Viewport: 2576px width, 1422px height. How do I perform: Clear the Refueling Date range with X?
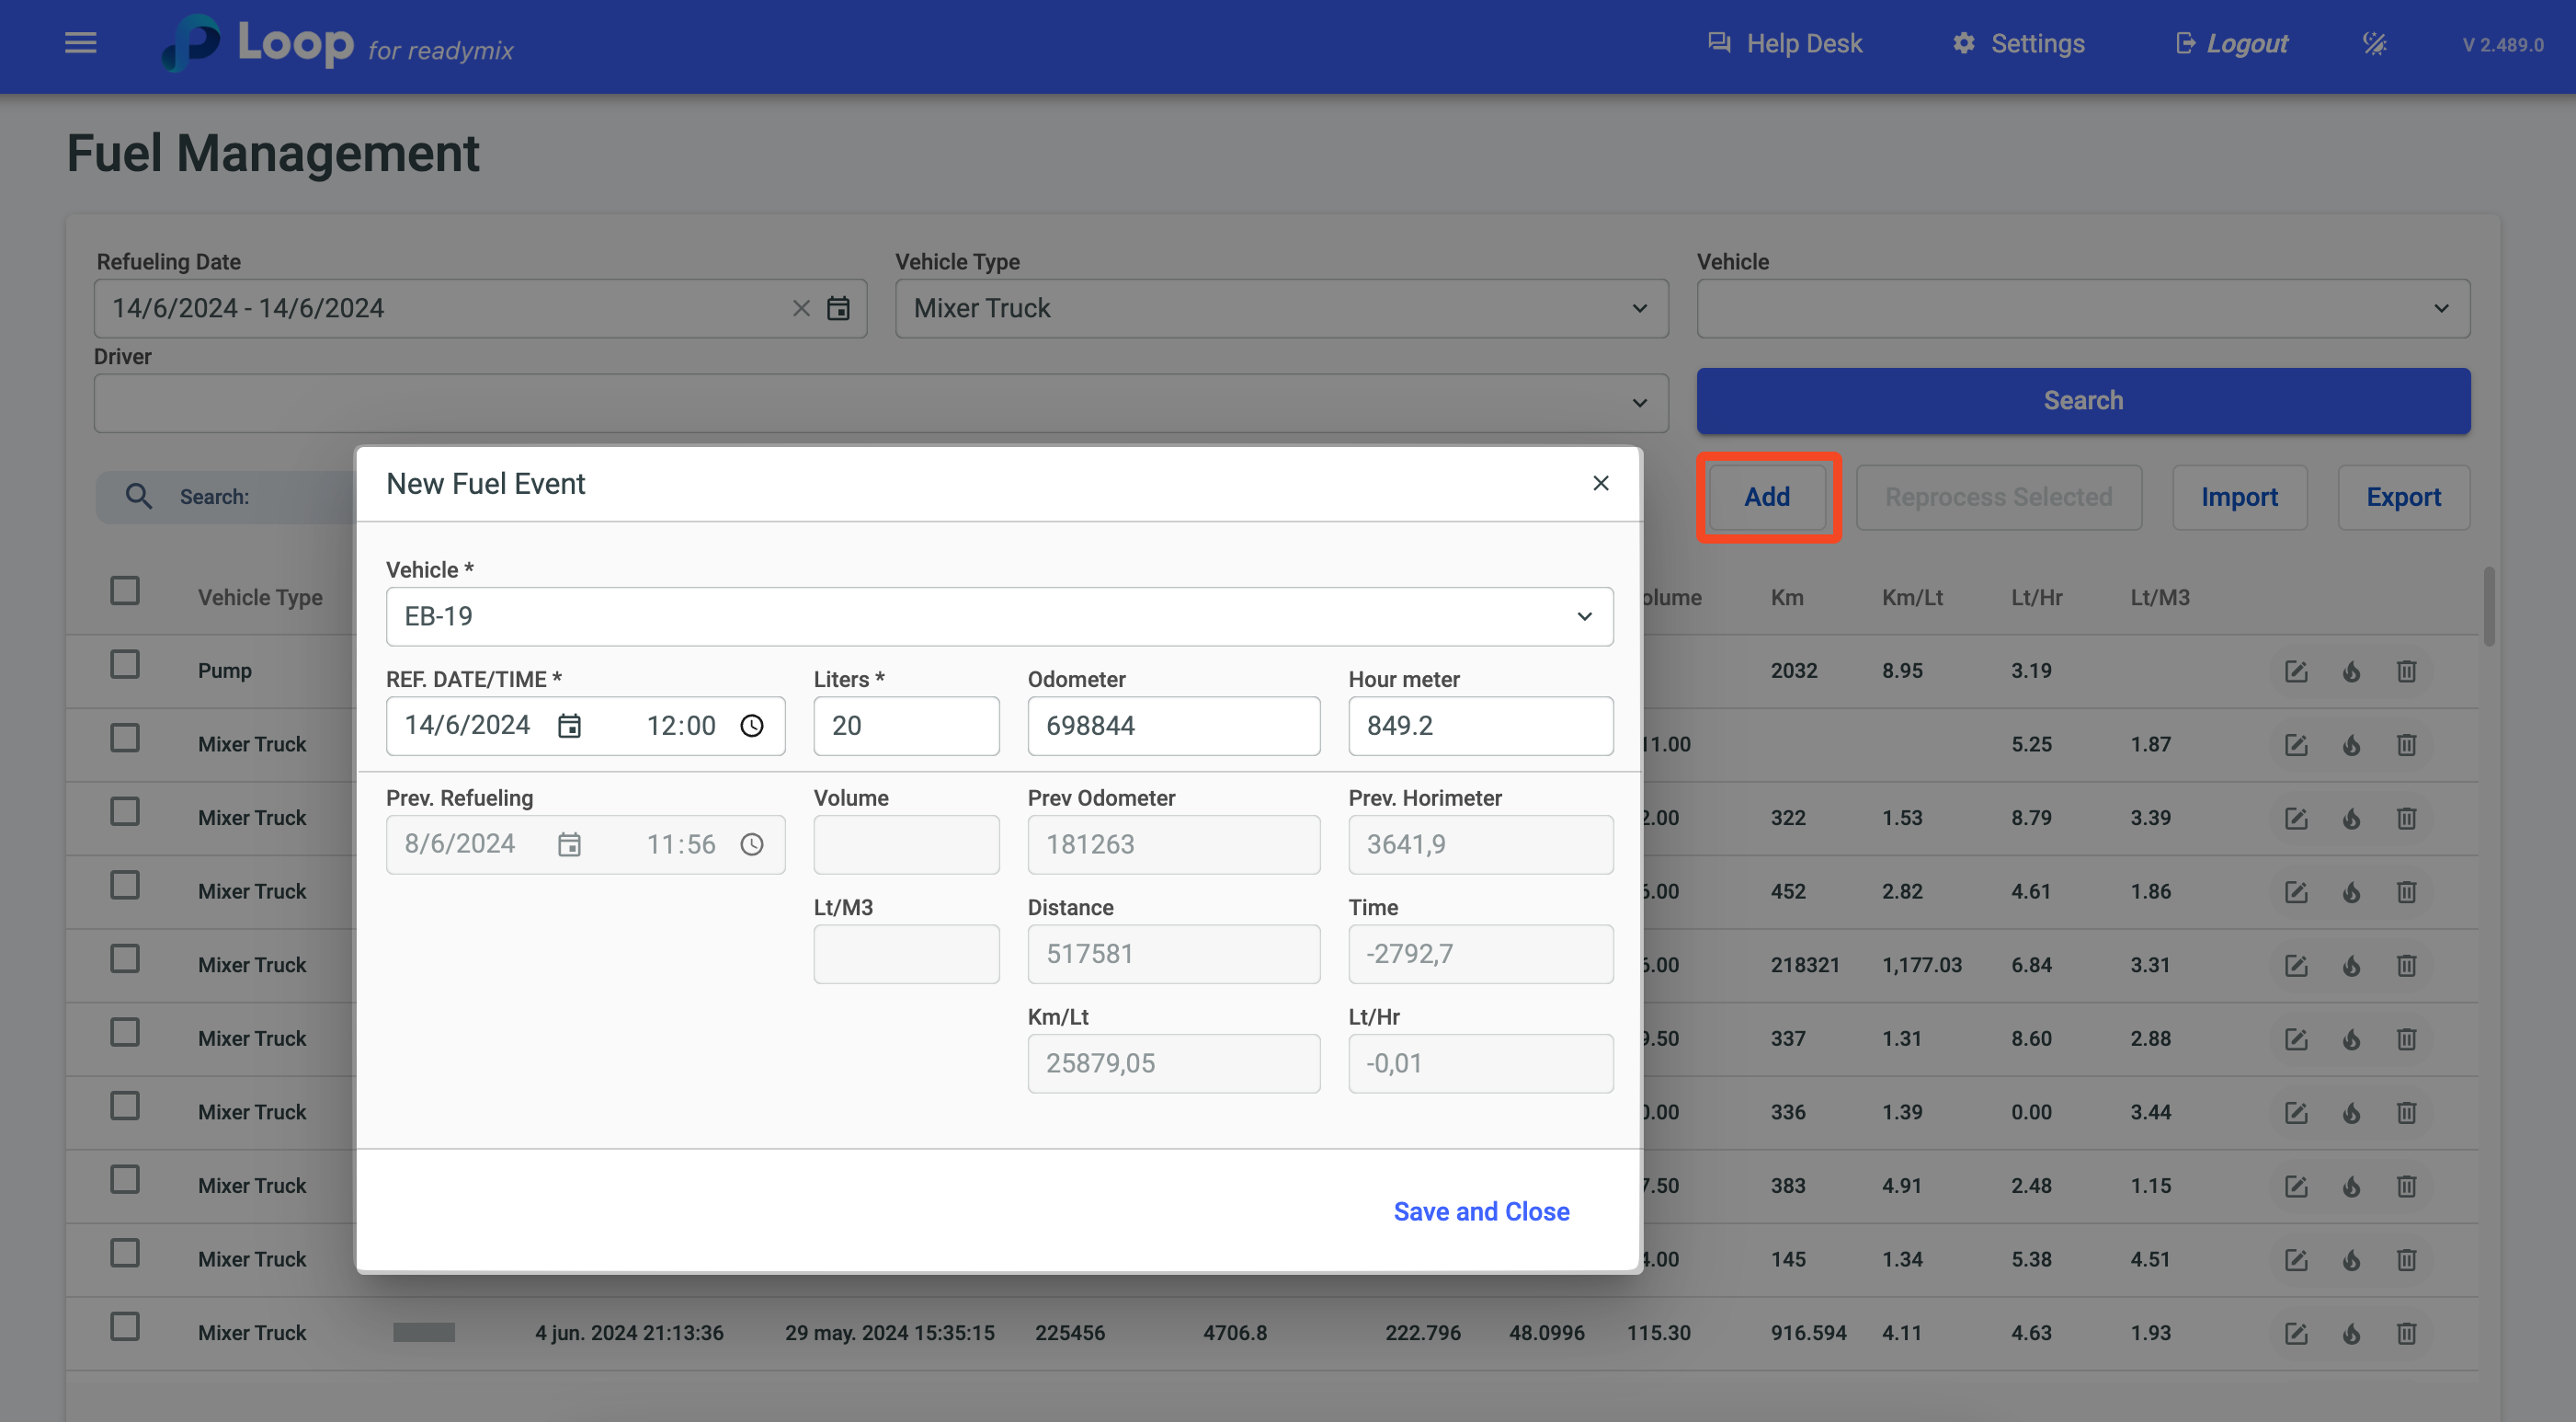click(x=801, y=308)
